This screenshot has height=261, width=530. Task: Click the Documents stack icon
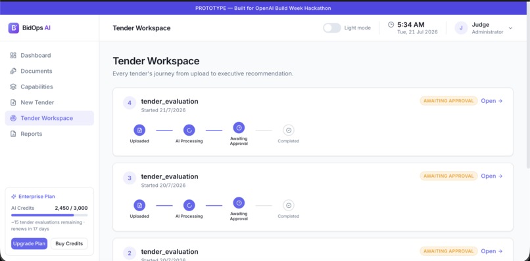point(13,71)
